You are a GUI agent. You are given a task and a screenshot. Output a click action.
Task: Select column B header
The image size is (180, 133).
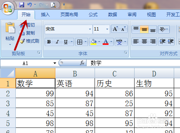[75, 73]
